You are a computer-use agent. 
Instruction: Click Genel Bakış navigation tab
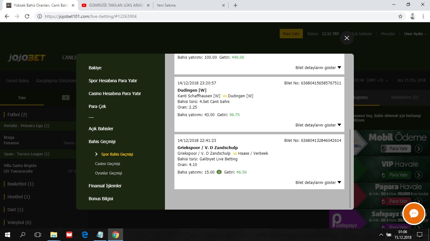[x=18, y=81]
